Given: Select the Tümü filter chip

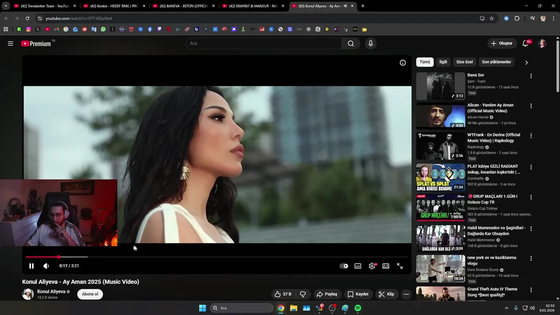Looking at the screenshot, I should click(x=425, y=62).
